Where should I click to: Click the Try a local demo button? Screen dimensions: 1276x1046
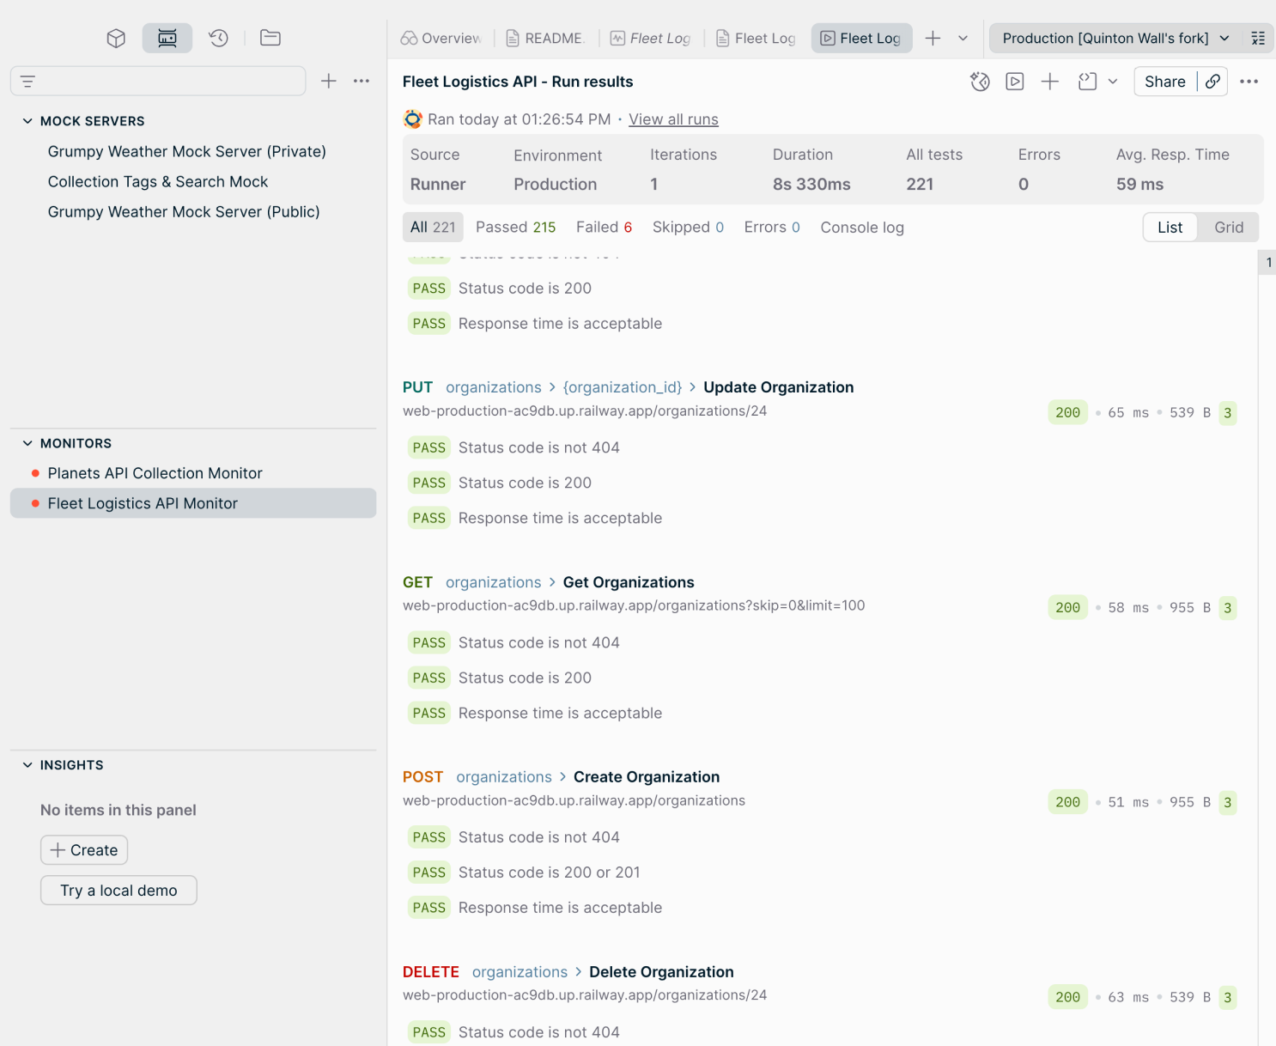pyautogui.click(x=118, y=890)
